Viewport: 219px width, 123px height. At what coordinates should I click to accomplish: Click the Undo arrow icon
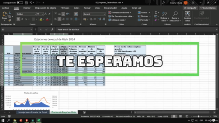(31, 3)
